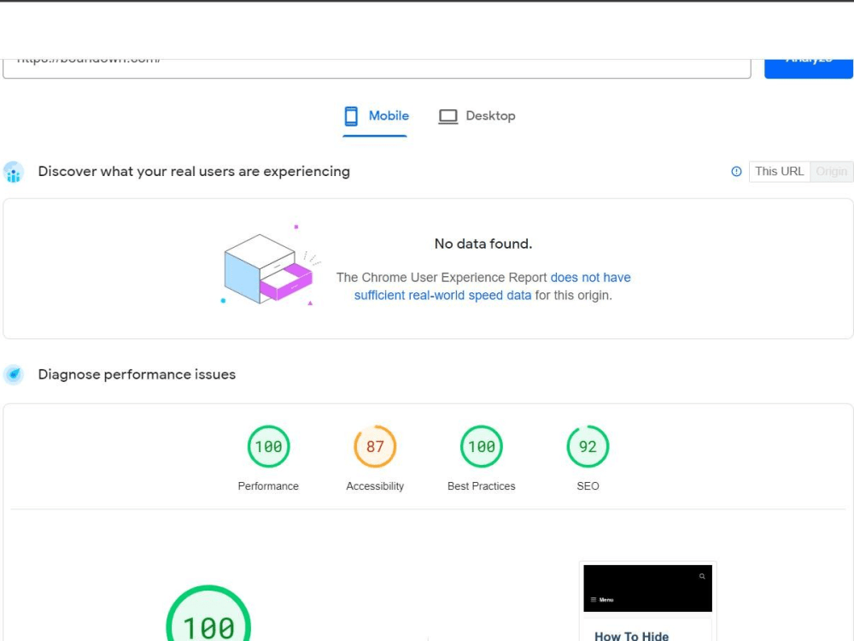Click the mobile phone icon
854x641 pixels.
(351, 116)
